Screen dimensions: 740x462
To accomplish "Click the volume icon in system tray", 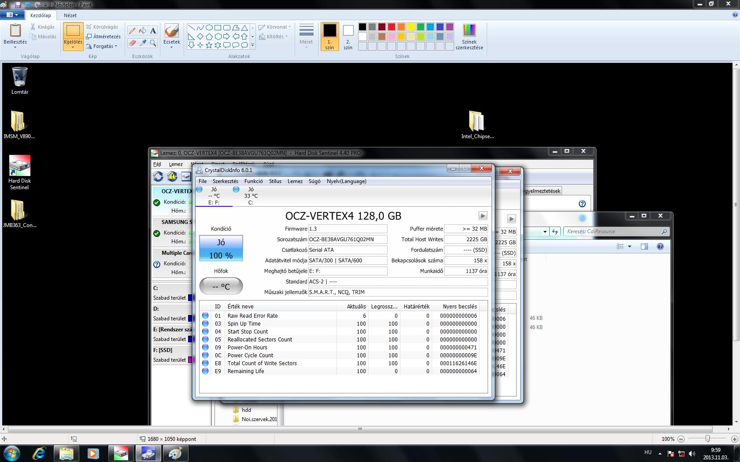I will (x=692, y=453).
